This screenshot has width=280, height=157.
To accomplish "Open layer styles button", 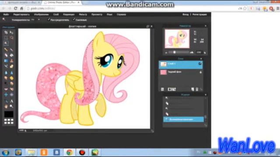I will 174,89.
